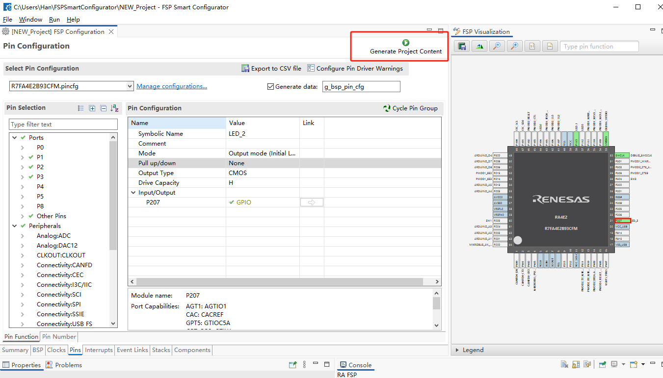The image size is (663, 378).
Task: Switch to the Summary tab
Action: click(x=15, y=350)
